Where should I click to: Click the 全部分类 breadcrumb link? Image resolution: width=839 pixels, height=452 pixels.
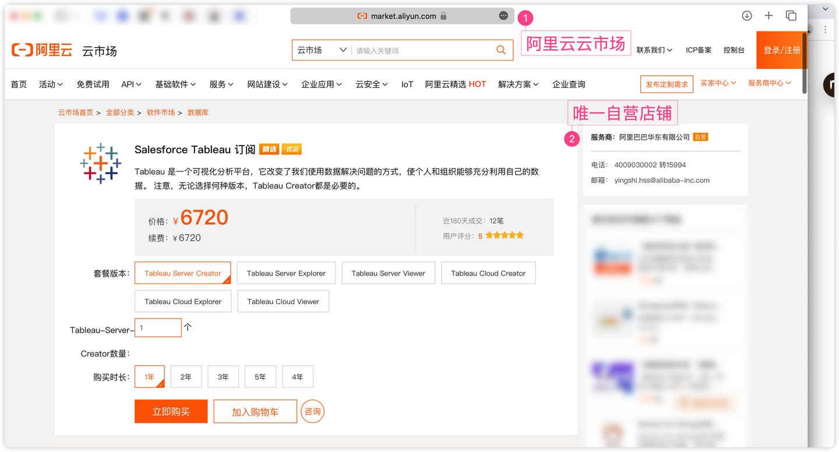(120, 112)
